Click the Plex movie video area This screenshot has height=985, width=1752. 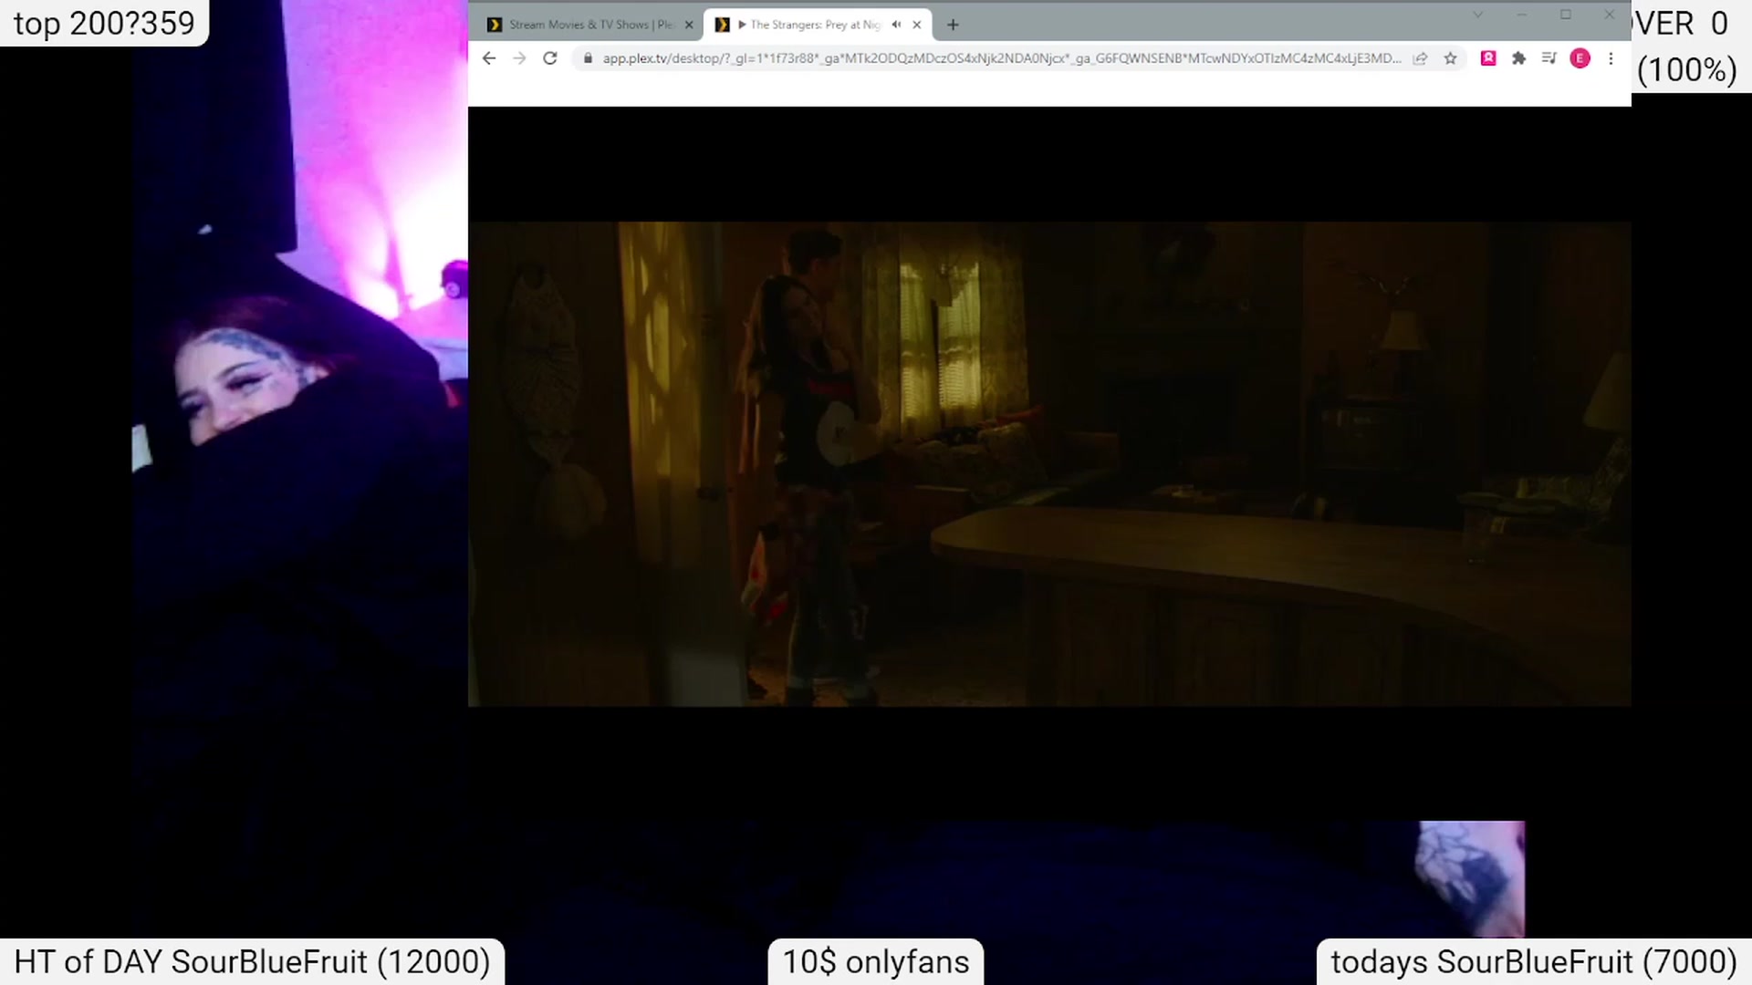[x=1049, y=464]
